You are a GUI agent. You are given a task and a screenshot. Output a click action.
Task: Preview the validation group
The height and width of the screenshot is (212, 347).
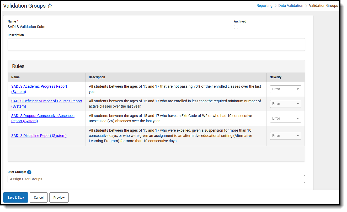pos(59,198)
